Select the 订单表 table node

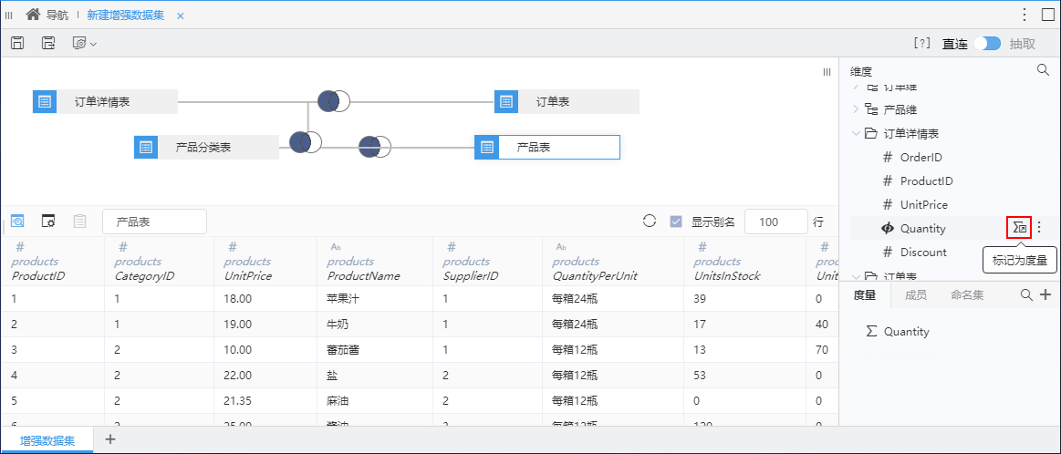pyautogui.click(x=567, y=101)
